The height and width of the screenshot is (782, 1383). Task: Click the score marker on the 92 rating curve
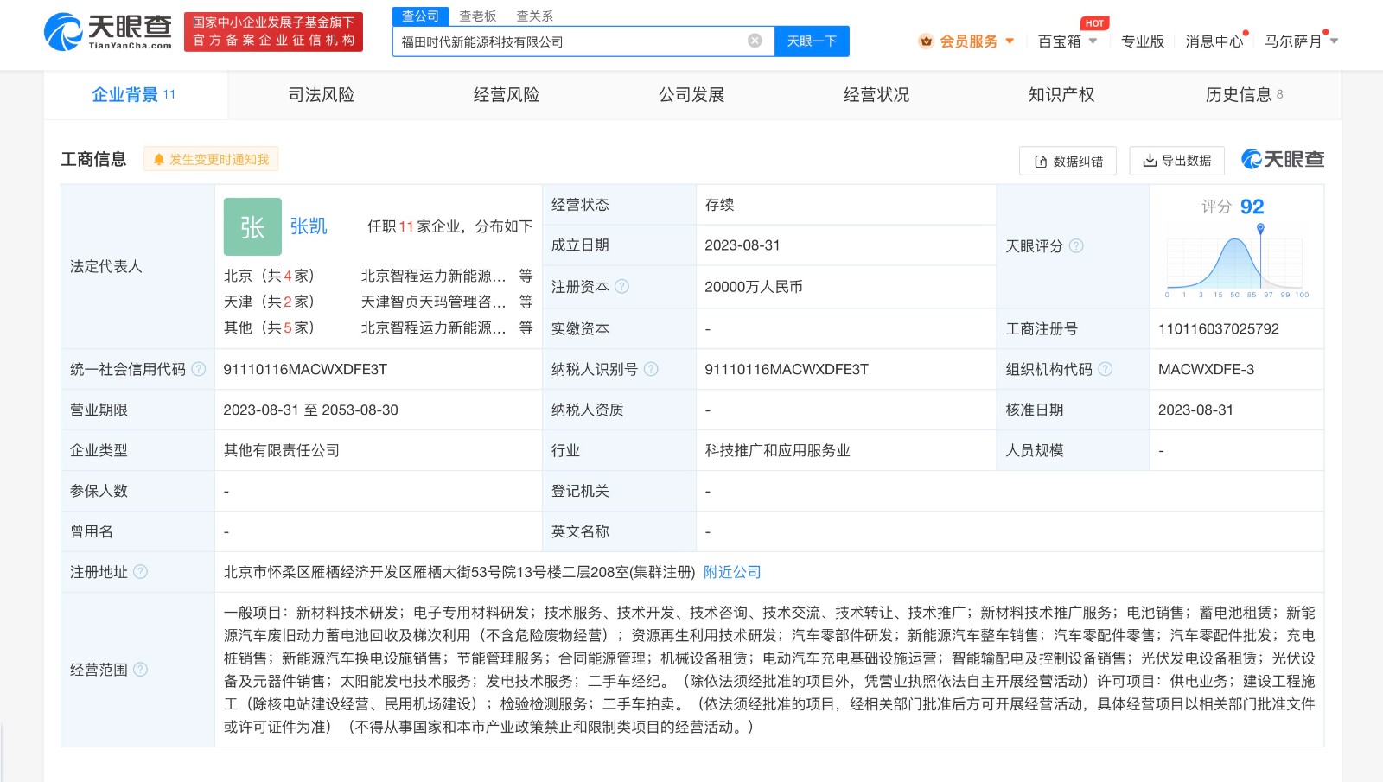point(1259,226)
